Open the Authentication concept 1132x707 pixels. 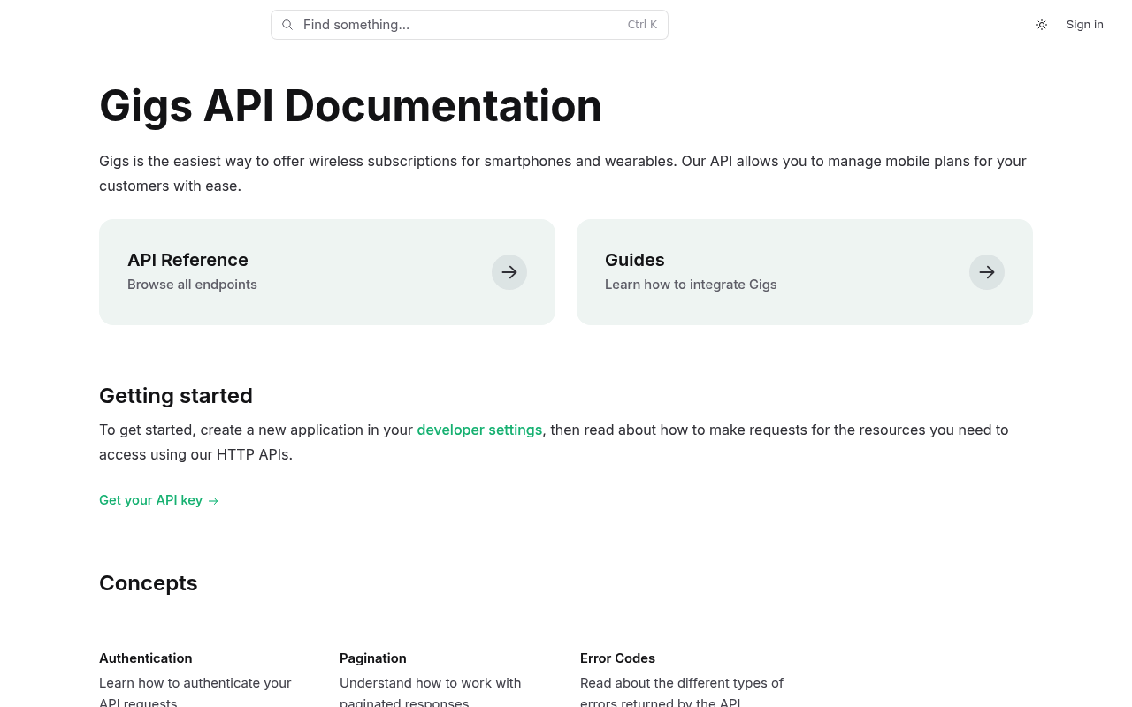[x=146, y=658]
